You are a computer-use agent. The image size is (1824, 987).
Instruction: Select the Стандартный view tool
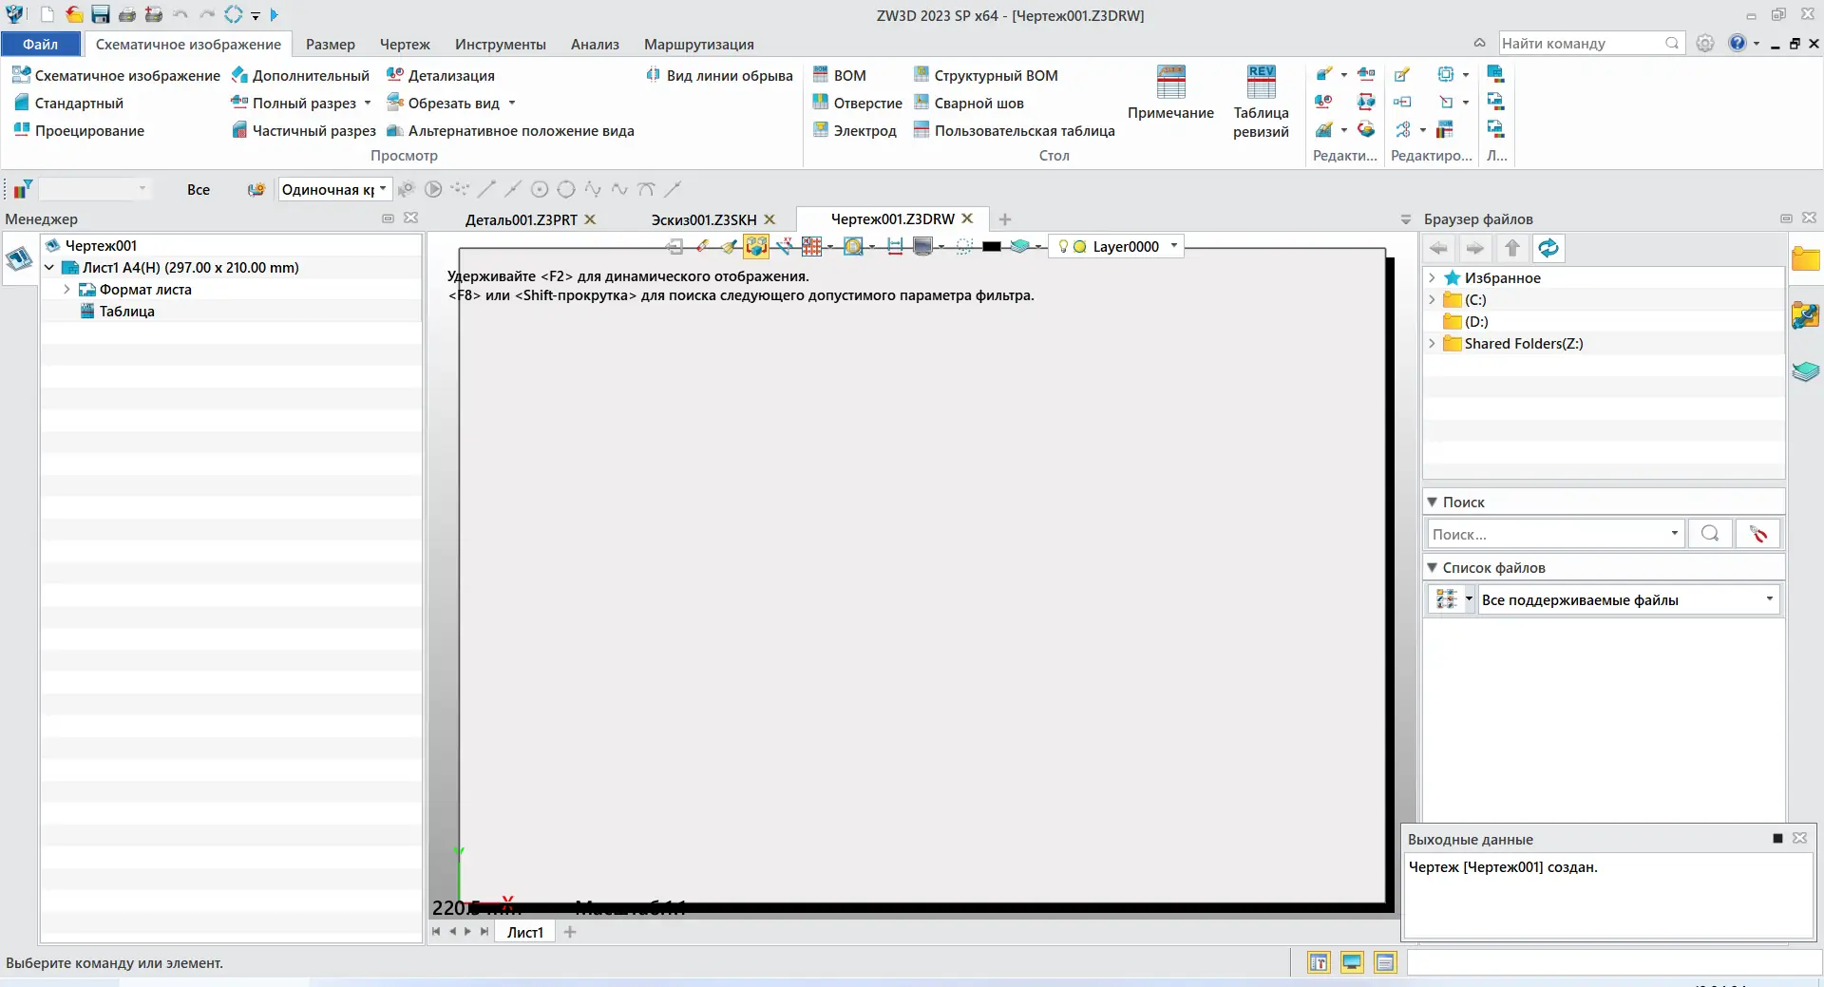click(x=68, y=103)
